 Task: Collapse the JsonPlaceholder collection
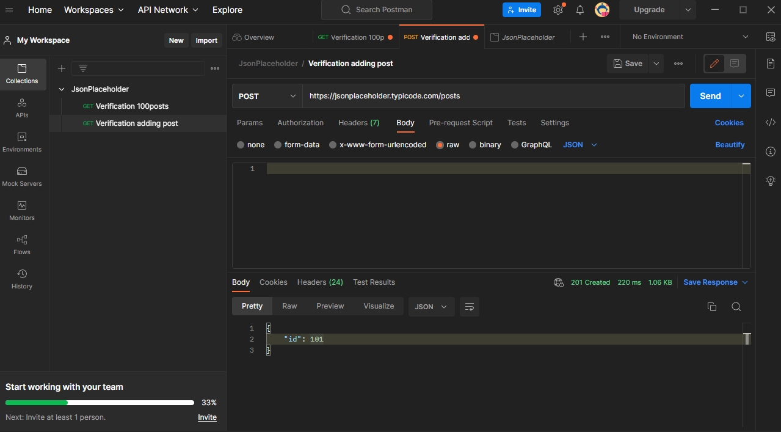pyautogui.click(x=62, y=89)
